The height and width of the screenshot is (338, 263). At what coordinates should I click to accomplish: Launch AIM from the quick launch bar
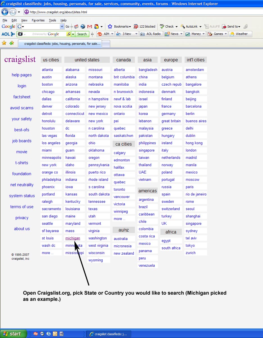coord(36,334)
